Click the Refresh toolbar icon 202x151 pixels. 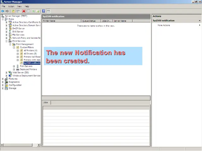(x=33, y=11)
